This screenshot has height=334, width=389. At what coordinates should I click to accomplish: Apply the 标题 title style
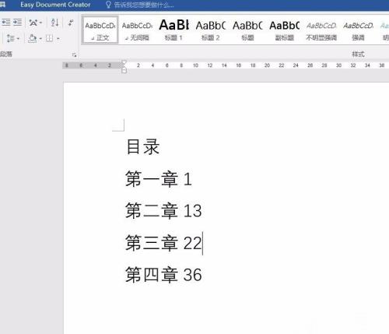247,30
